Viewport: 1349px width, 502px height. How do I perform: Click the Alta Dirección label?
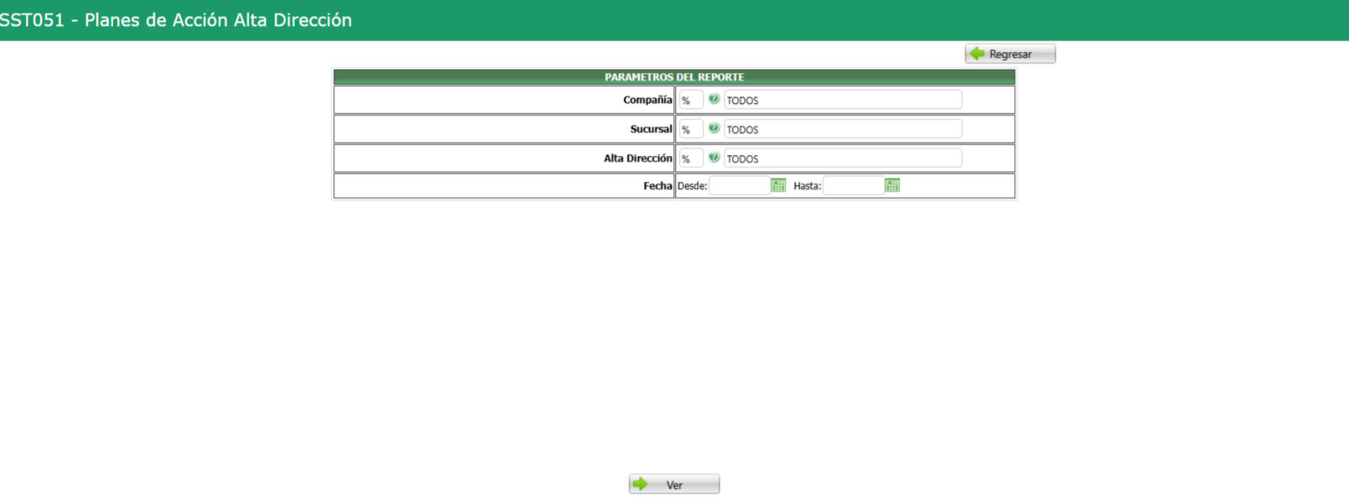(x=638, y=158)
